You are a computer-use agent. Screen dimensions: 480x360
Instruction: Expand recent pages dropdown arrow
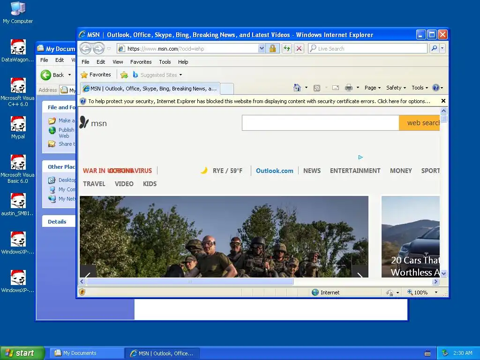109,49
